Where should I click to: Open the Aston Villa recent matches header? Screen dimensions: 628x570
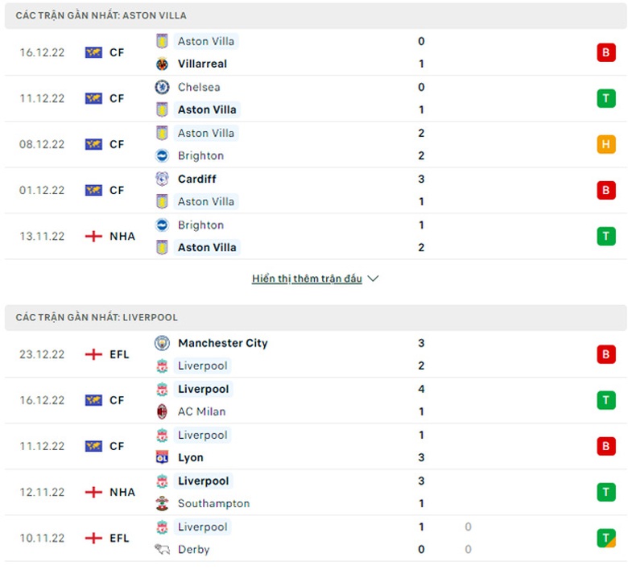(x=101, y=15)
